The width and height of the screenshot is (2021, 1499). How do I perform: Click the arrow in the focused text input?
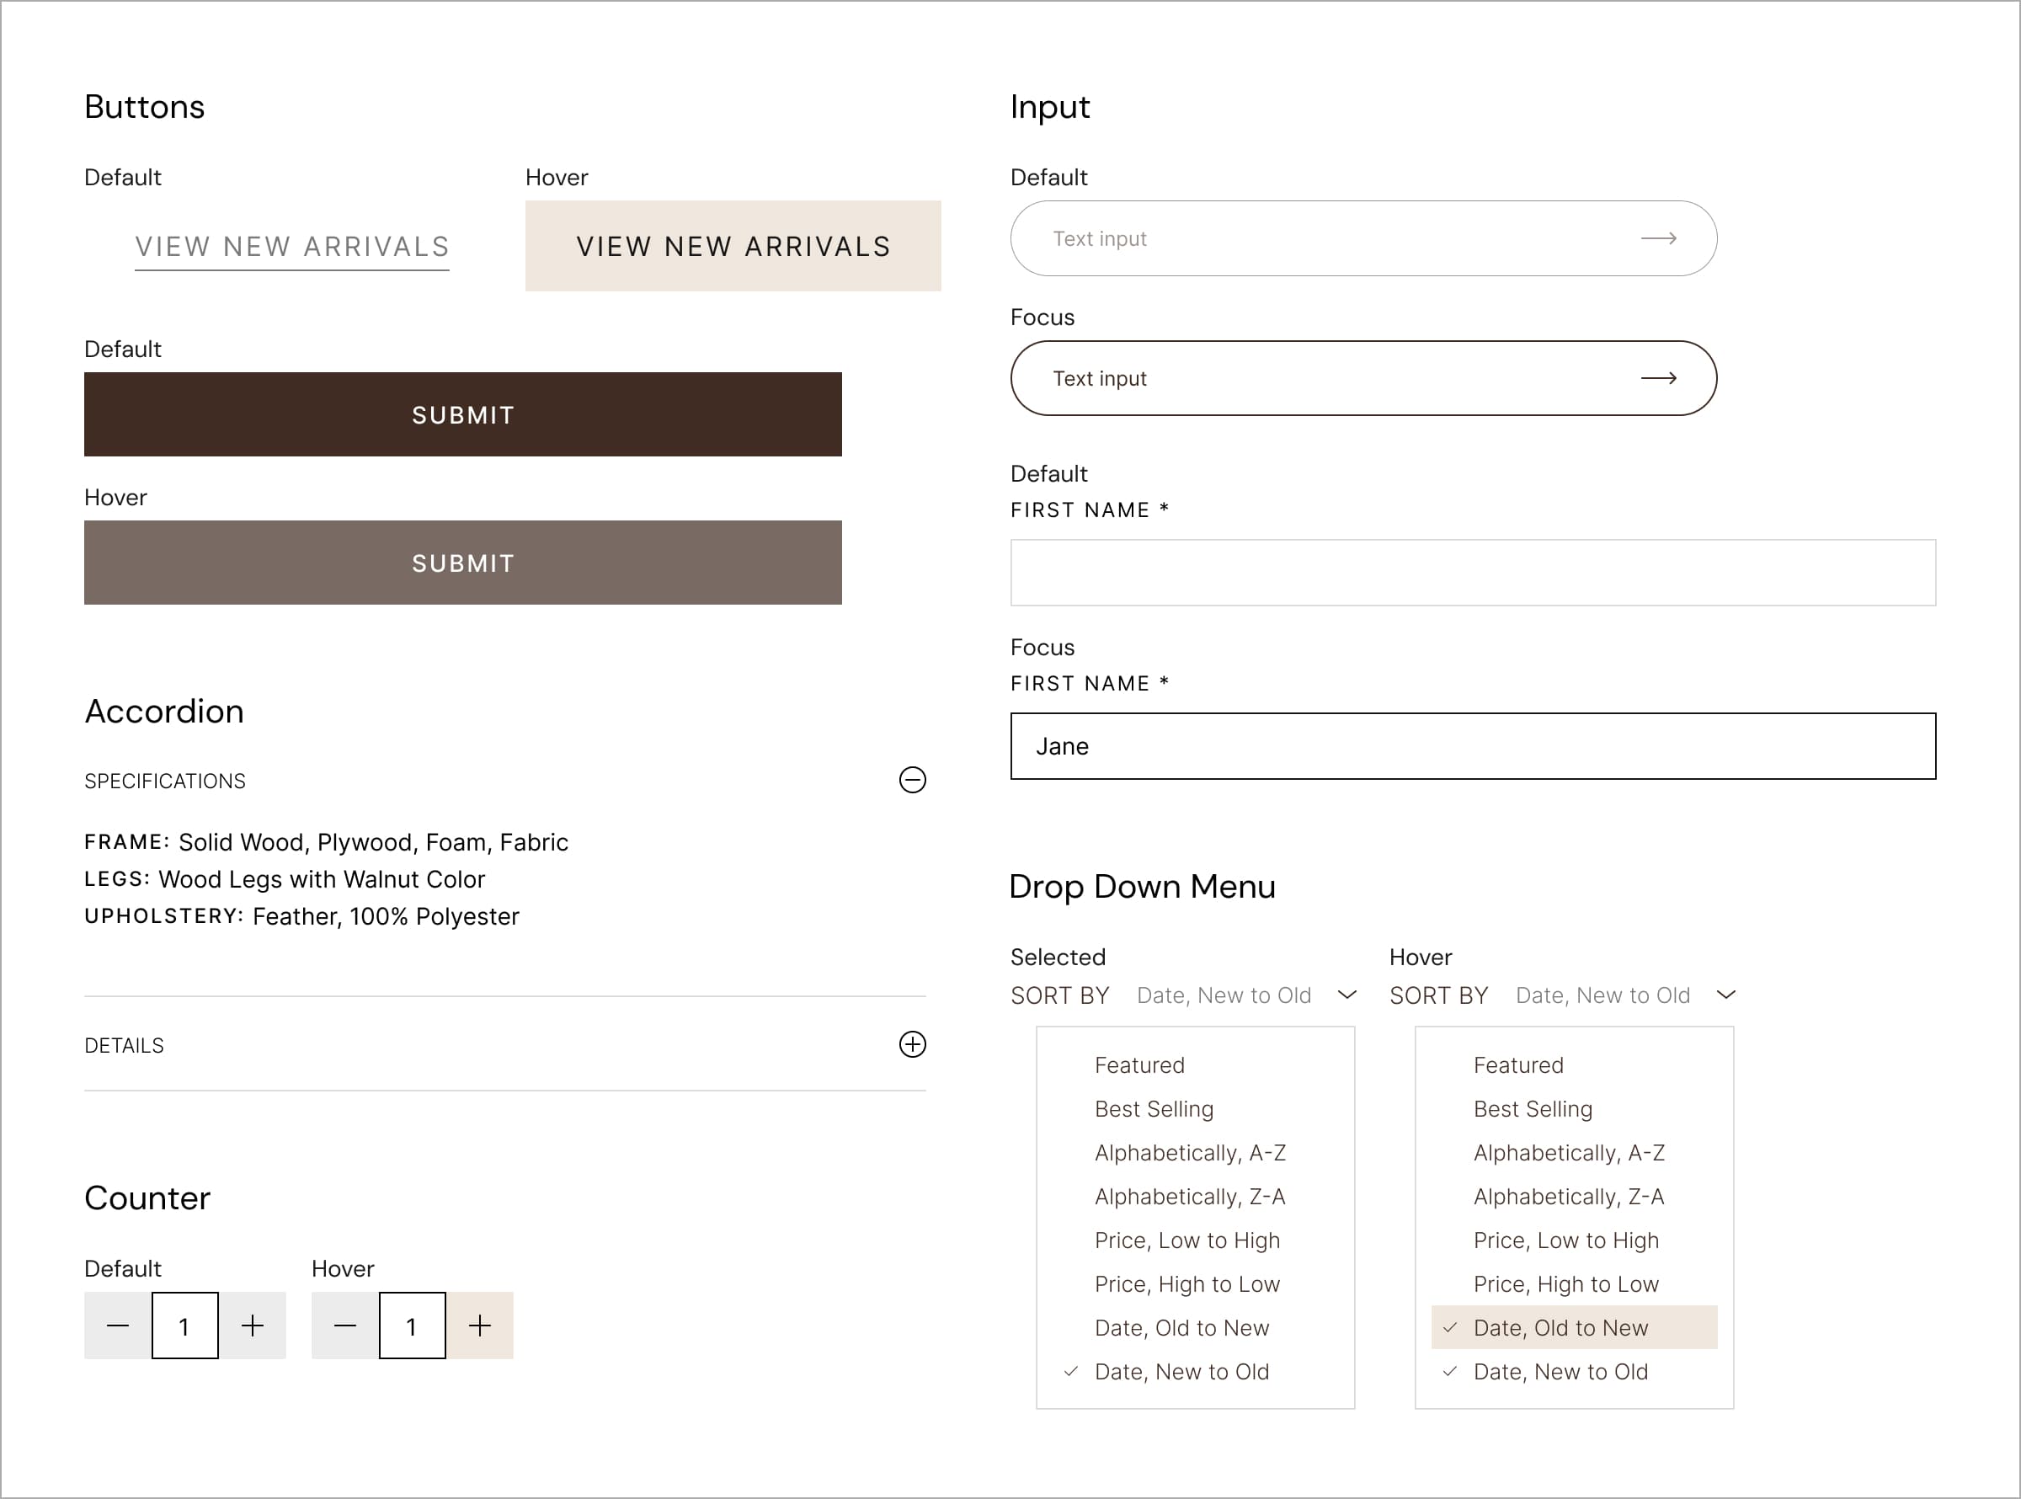[x=1659, y=378]
